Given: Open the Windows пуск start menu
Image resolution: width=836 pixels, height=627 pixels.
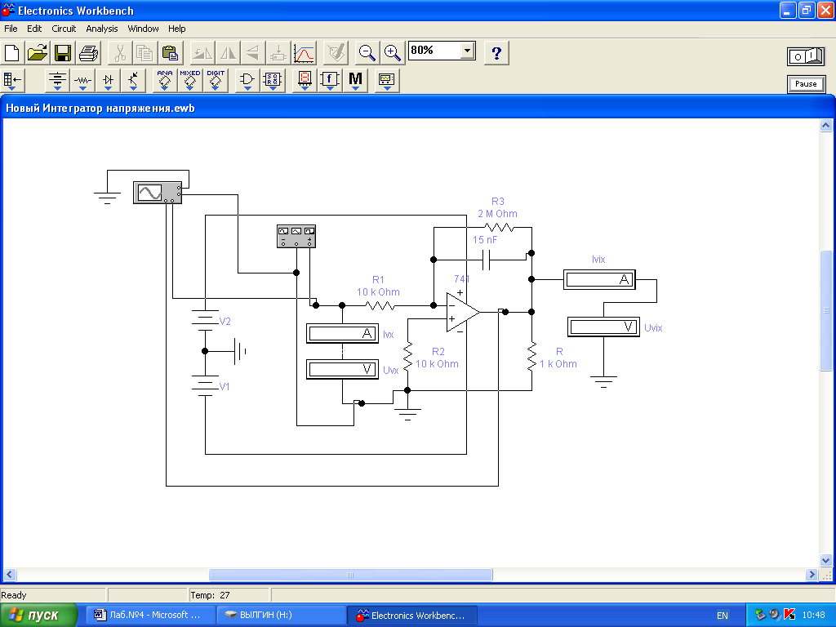Looking at the screenshot, I should pos(38,615).
